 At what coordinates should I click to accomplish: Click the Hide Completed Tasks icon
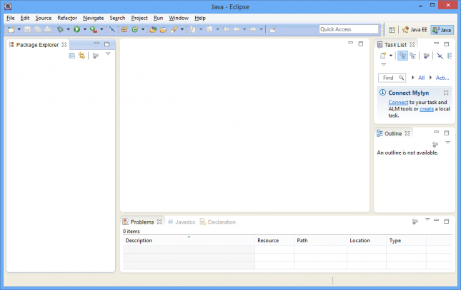tap(440, 56)
